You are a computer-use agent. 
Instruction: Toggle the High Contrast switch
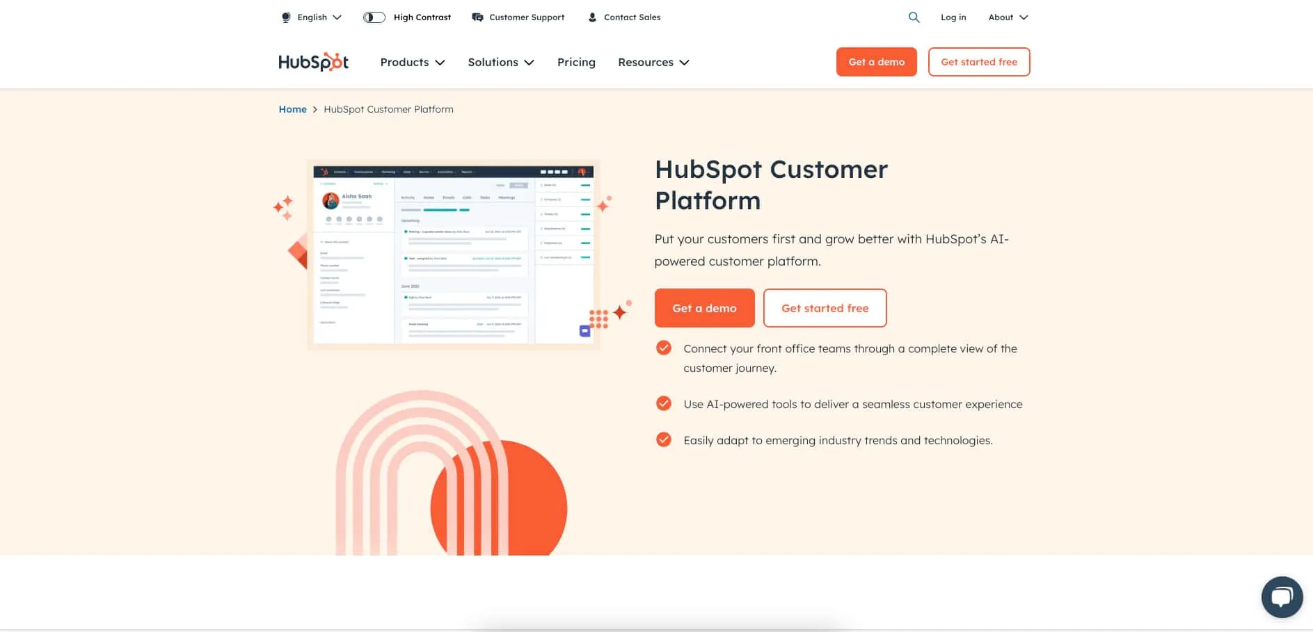tap(374, 17)
